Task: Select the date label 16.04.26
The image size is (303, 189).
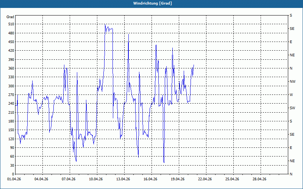Action: click(x=150, y=179)
